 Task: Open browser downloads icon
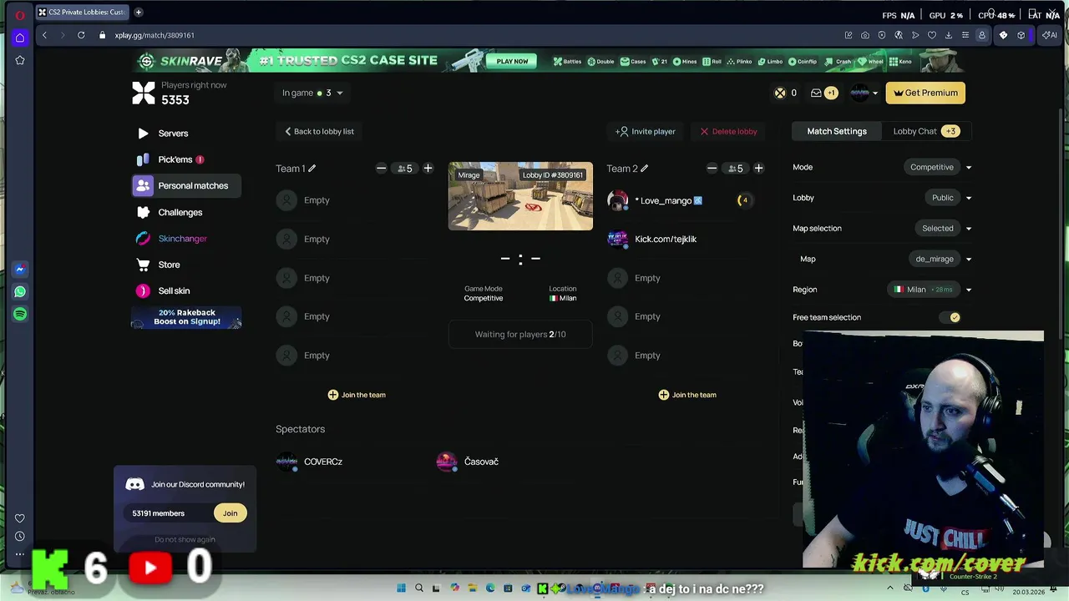[x=948, y=35]
